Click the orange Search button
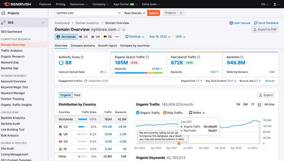The height and width of the screenshot is (161, 284). coord(153,13)
